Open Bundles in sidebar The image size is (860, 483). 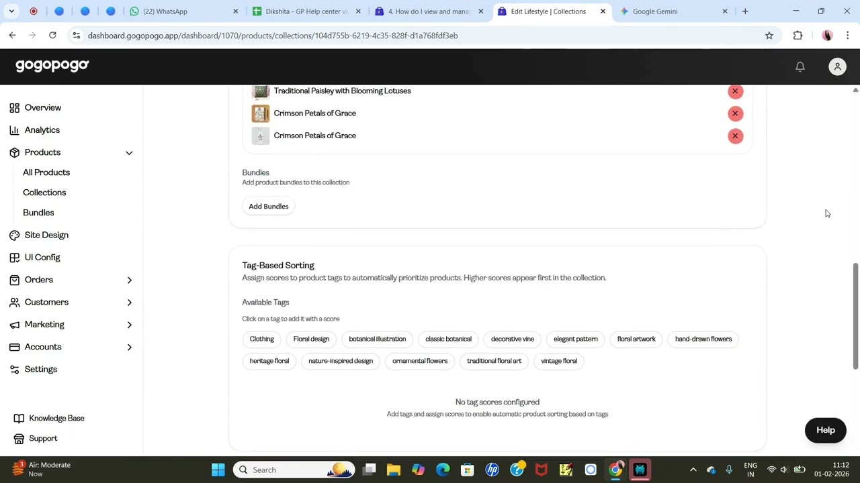[38, 213]
